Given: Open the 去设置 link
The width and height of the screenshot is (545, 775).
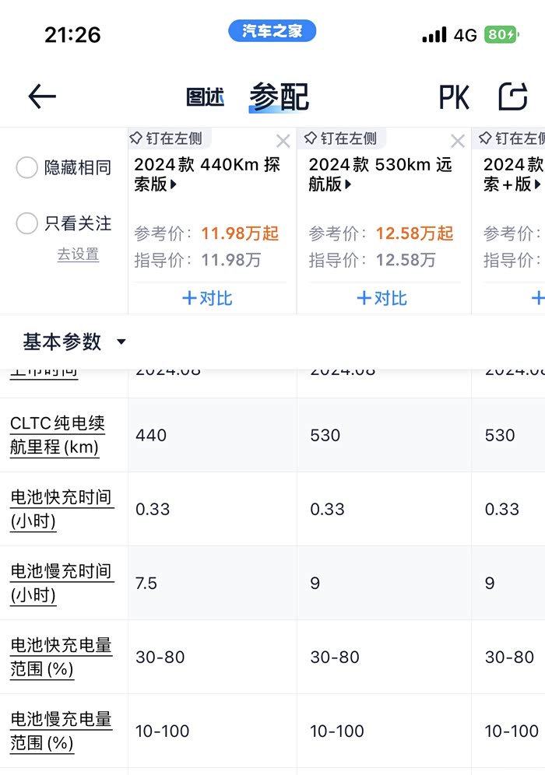Looking at the screenshot, I should point(78,254).
